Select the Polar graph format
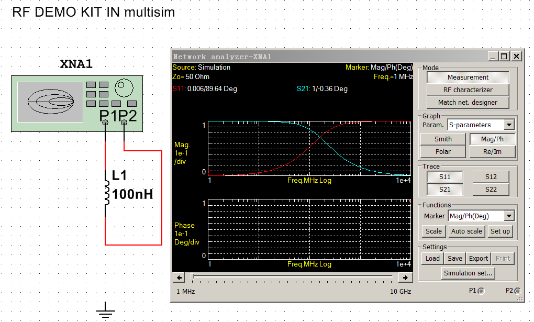 pos(443,152)
